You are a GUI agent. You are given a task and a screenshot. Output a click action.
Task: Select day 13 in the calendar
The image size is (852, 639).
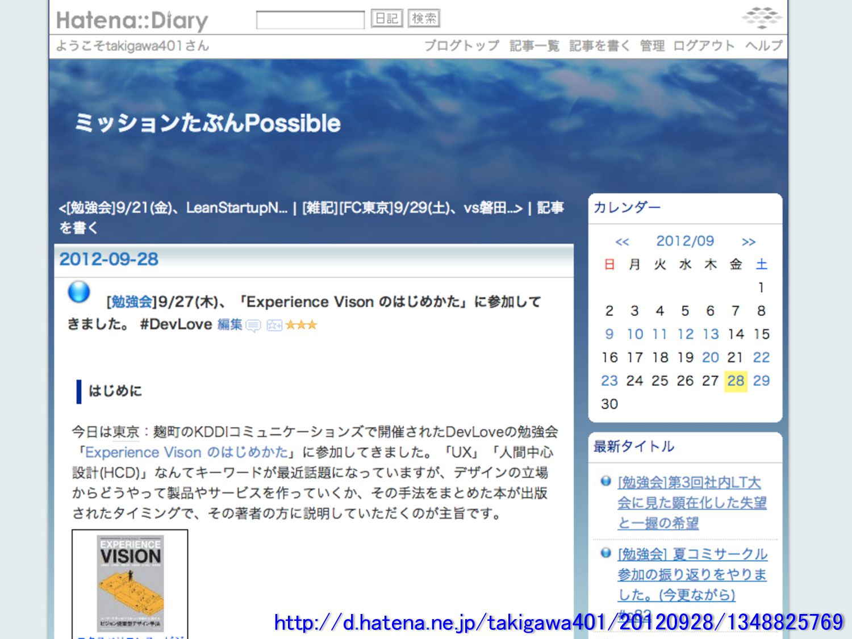711,334
